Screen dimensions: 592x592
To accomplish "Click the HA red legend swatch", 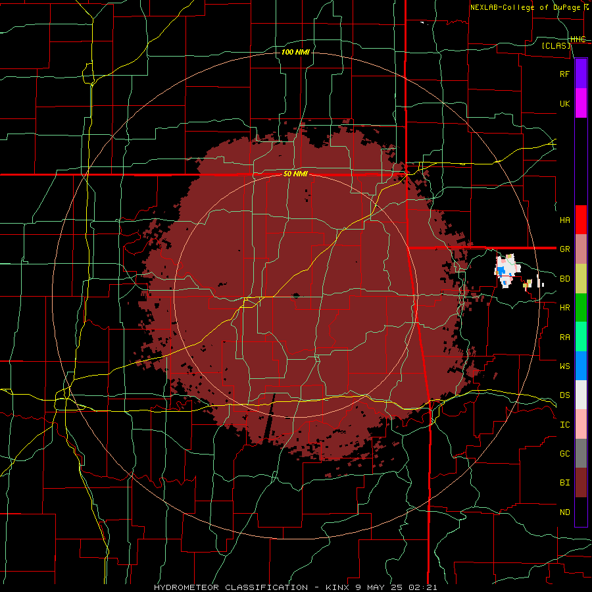I will (x=581, y=220).
